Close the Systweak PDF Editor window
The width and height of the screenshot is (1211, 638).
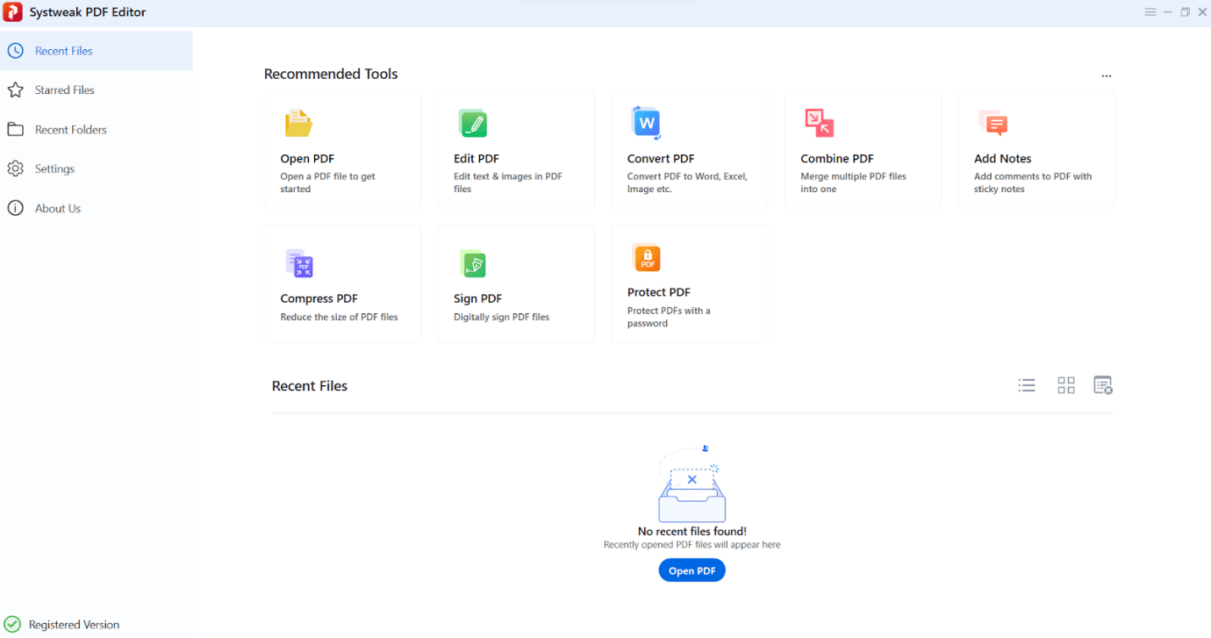click(1202, 12)
